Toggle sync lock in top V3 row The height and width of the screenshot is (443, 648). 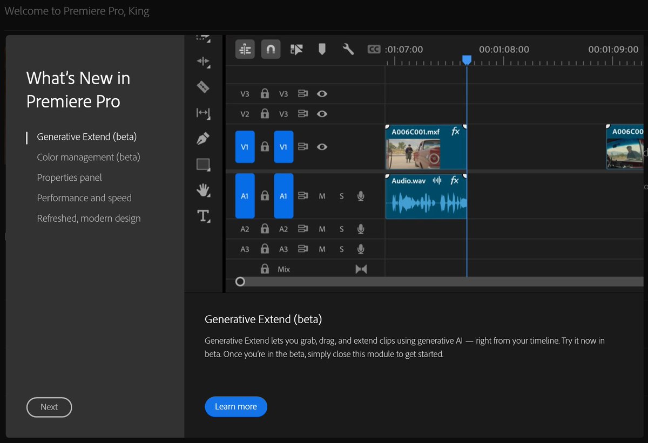pos(303,94)
